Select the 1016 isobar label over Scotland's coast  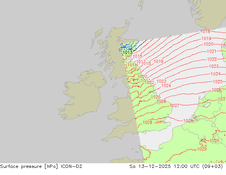(x=132, y=65)
